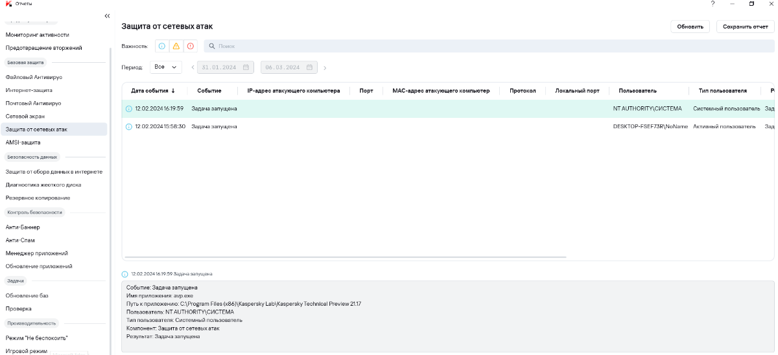778x355 pixels.
Task: Click the magnifier icon in the search box
Action: 211,47
